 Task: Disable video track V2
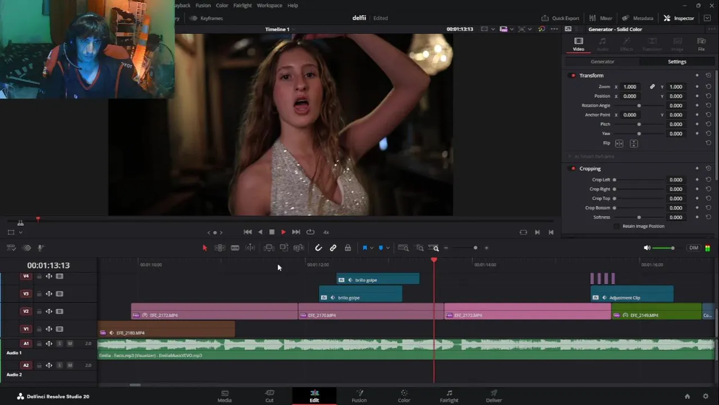pyautogui.click(x=59, y=311)
